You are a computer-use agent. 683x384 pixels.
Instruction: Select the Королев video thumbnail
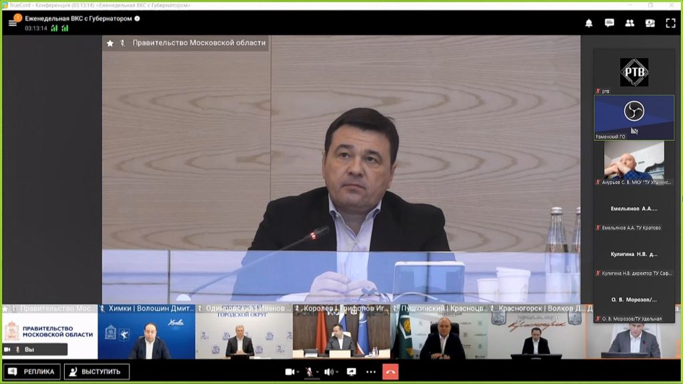(x=341, y=332)
